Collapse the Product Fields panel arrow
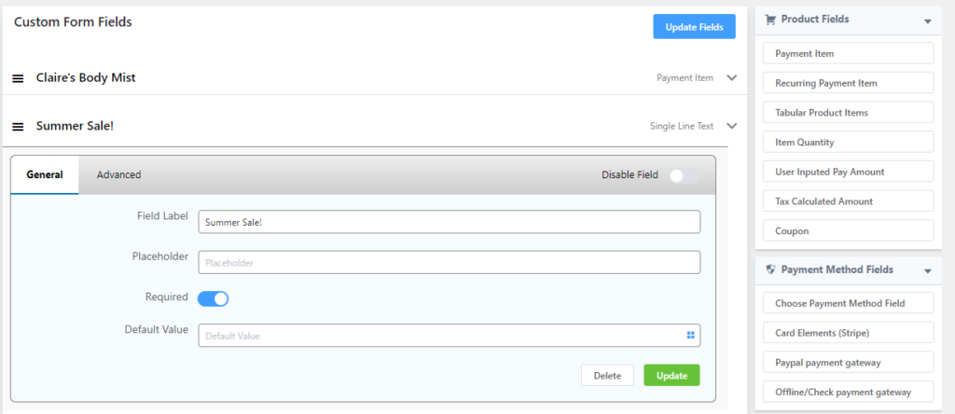Image resolution: width=955 pixels, height=414 pixels. (927, 21)
